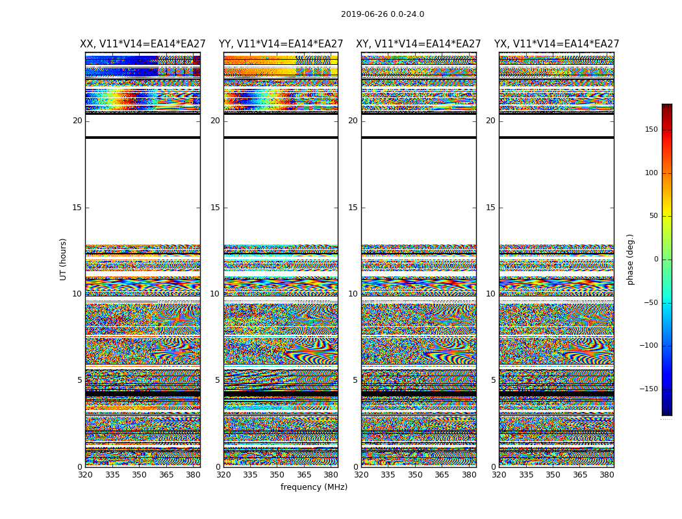
Task: Click inside the XY phase waterfall plot
Action: coord(419,259)
